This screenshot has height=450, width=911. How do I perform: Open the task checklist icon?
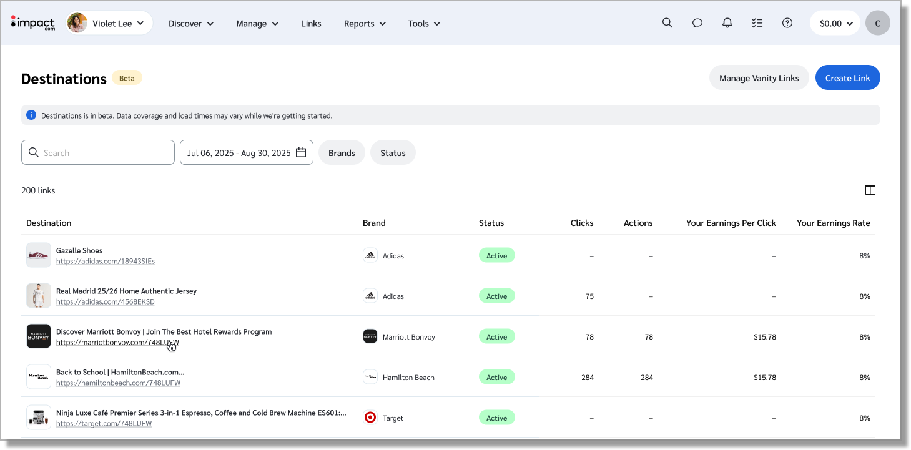click(757, 23)
